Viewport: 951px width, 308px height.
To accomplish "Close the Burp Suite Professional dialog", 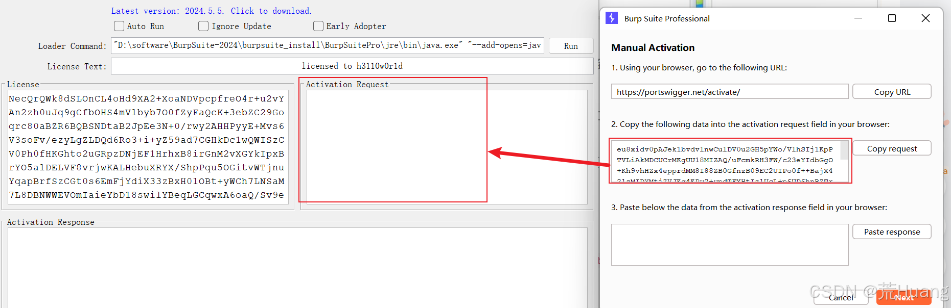I will (925, 18).
